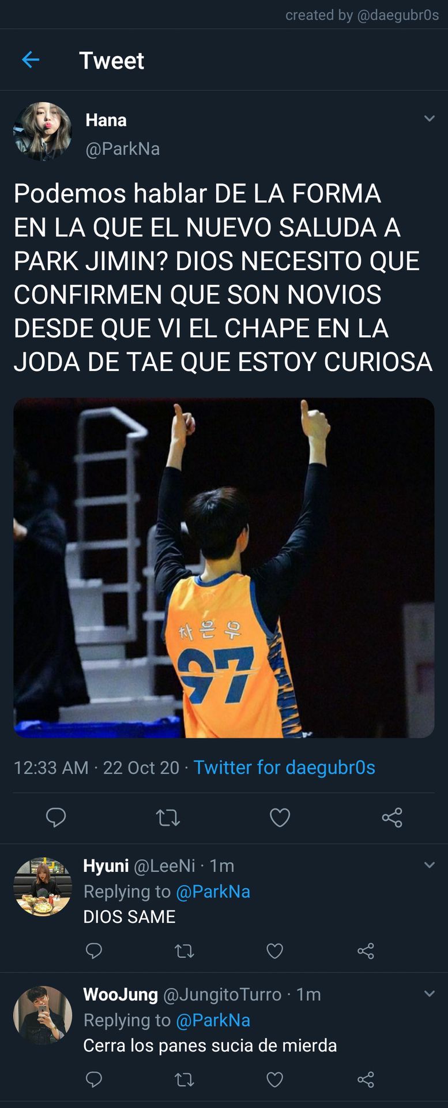Image resolution: width=448 pixels, height=1108 pixels.
Task: Open options chevron on Hana's tweet
Action: pos(429,118)
